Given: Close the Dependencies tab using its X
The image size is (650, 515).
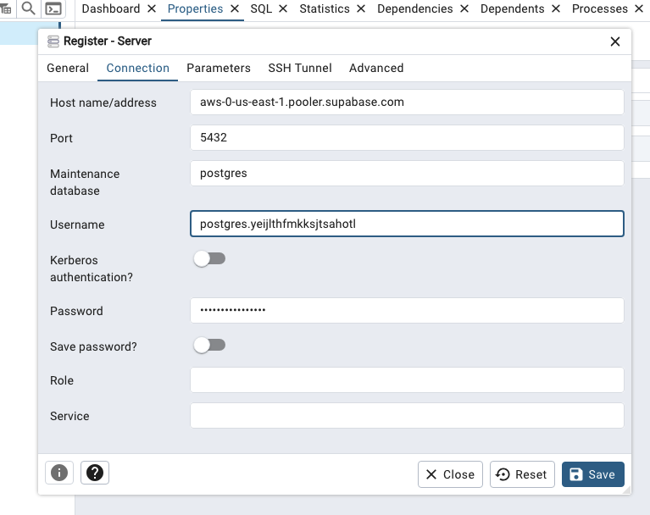Looking at the screenshot, I should [x=464, y=9].
